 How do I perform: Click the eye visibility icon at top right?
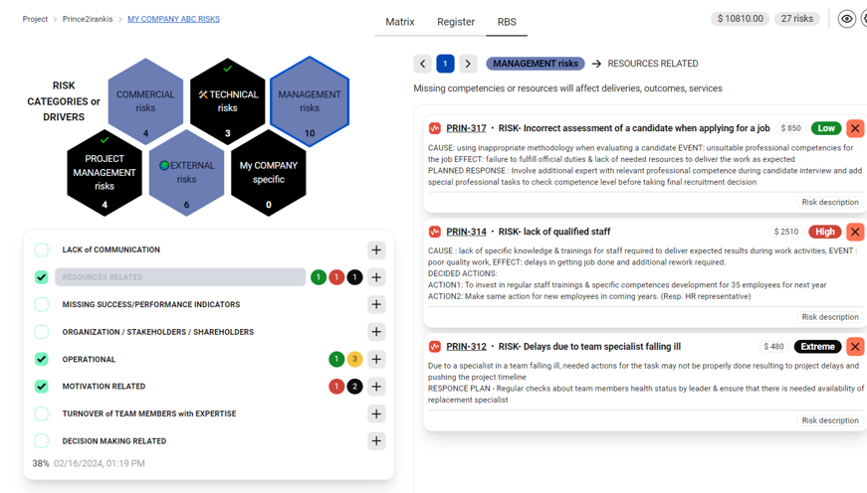coord(846,19)
